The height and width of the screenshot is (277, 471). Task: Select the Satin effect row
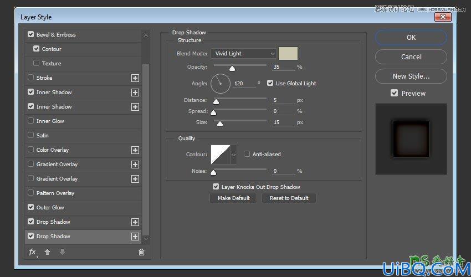[x=83, y=136]
